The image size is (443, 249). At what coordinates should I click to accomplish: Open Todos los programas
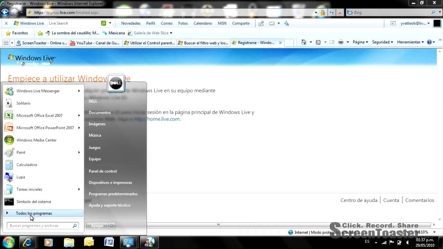[x=43, y=213]
